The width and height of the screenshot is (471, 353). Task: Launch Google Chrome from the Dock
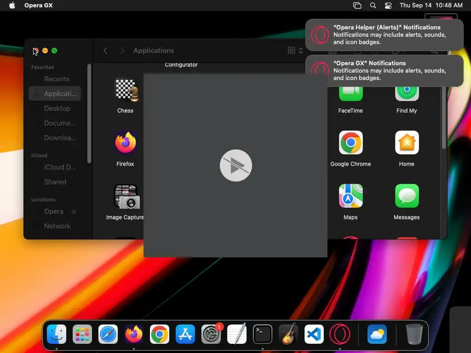pos(160,334)
